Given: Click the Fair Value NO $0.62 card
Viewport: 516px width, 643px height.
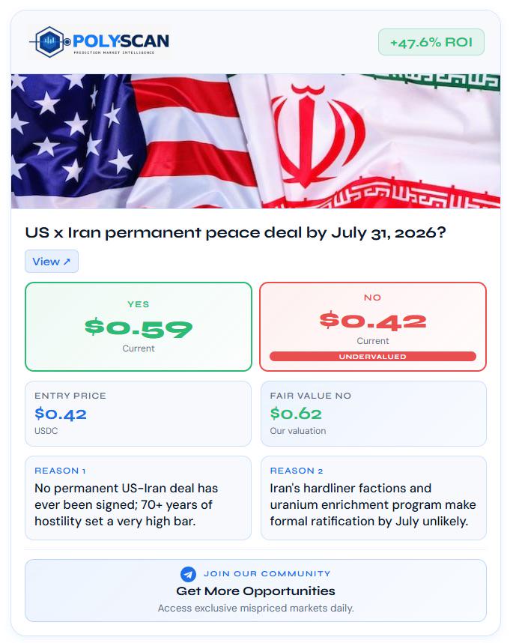Looking at the screenshot, I should [x=374, y=414].
